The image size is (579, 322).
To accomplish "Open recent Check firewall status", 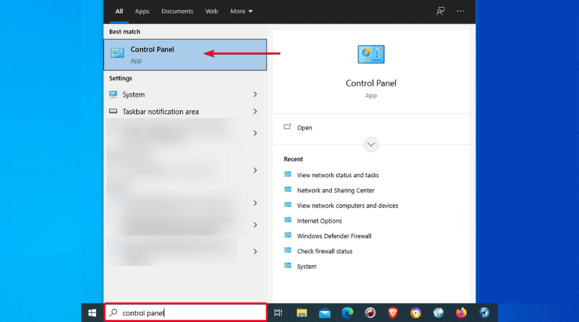I will (x=325, y=251).
